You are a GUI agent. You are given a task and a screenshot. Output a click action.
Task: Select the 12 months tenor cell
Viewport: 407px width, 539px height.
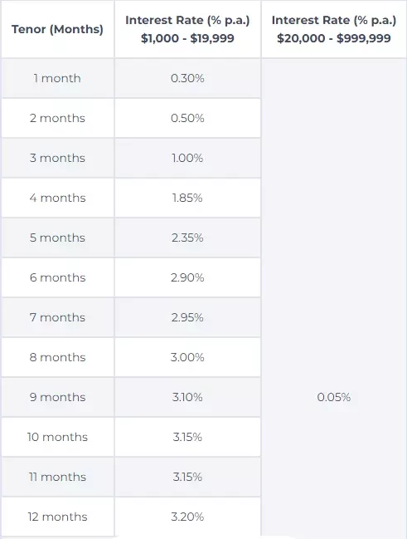point(57,517)
